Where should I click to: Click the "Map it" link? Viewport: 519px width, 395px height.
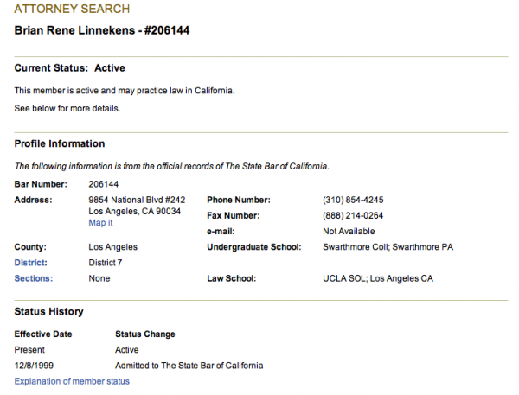tap(100, 223)
